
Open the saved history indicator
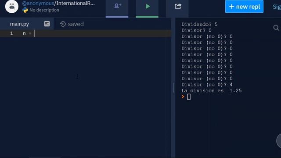[72, 24]
